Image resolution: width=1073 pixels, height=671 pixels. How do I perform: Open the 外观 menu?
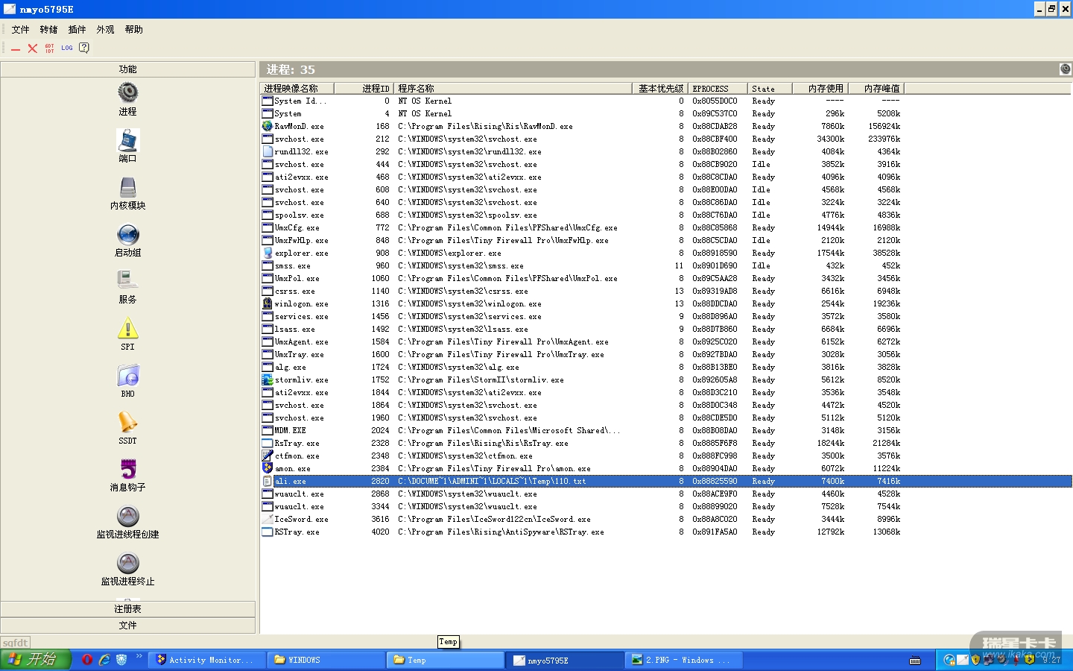(106, 30)
